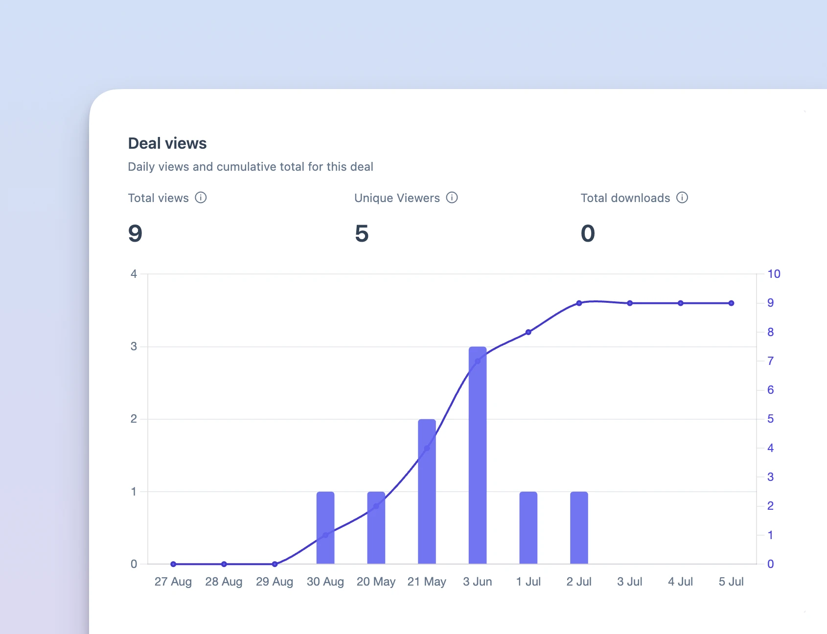Click the '3 Jun' x-axis label
This screenshot has width=827, height=634.
[478, 582]
